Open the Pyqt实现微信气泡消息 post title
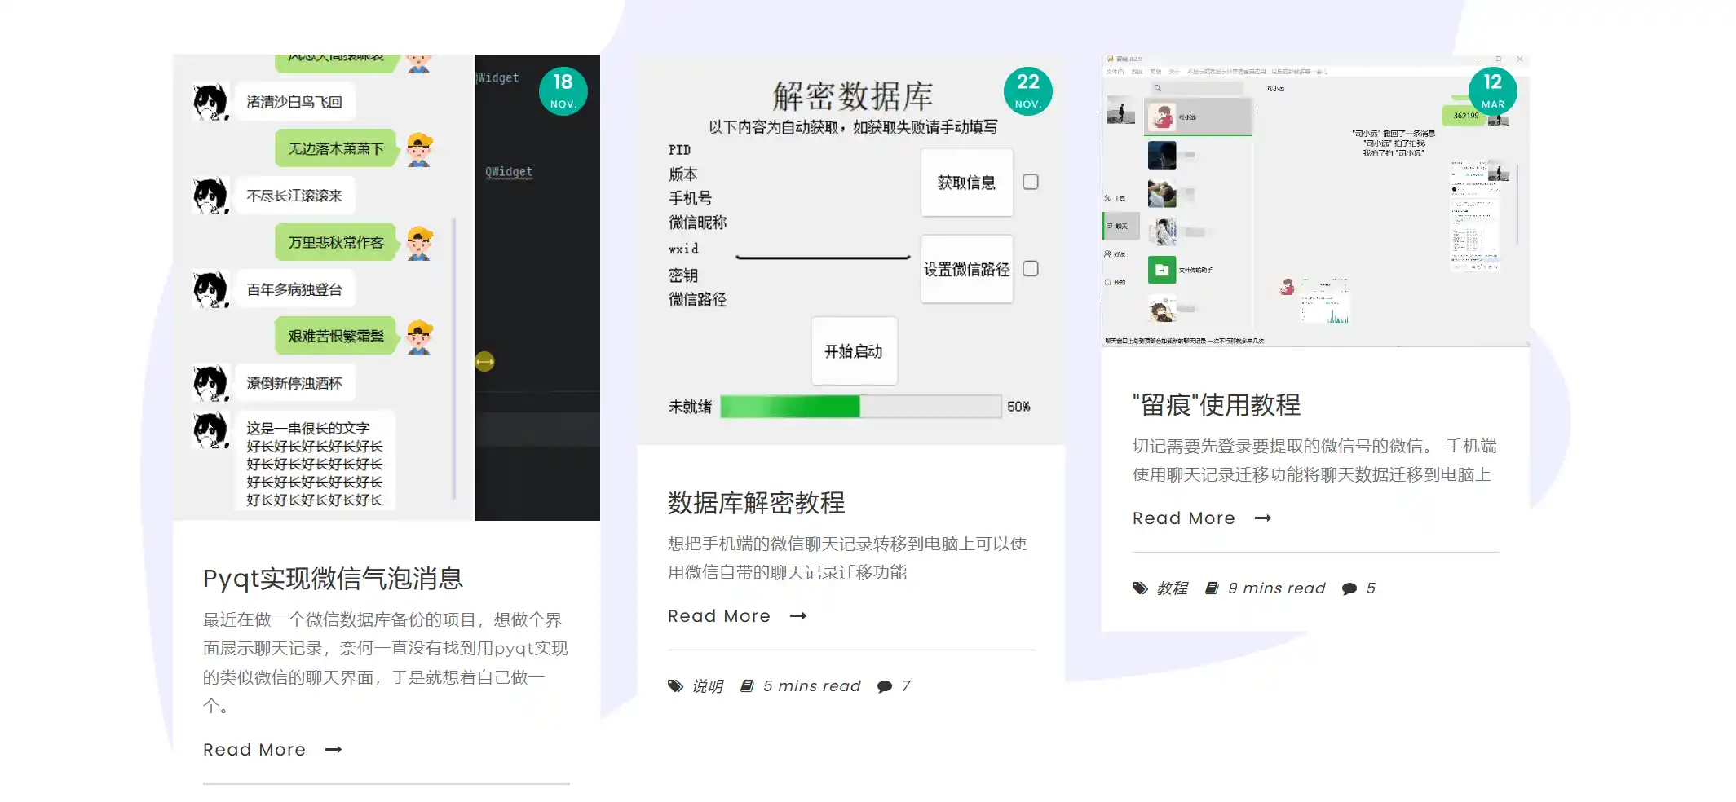The width and height of the screenshot is (1736, 802). tap(333, 579)
